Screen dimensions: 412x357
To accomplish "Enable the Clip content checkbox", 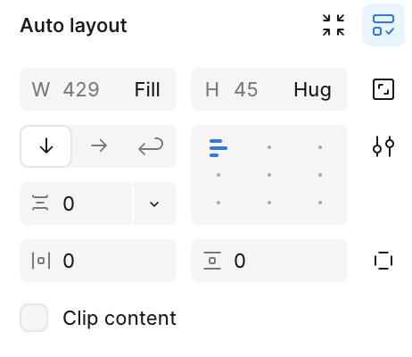I will (34, 318).
